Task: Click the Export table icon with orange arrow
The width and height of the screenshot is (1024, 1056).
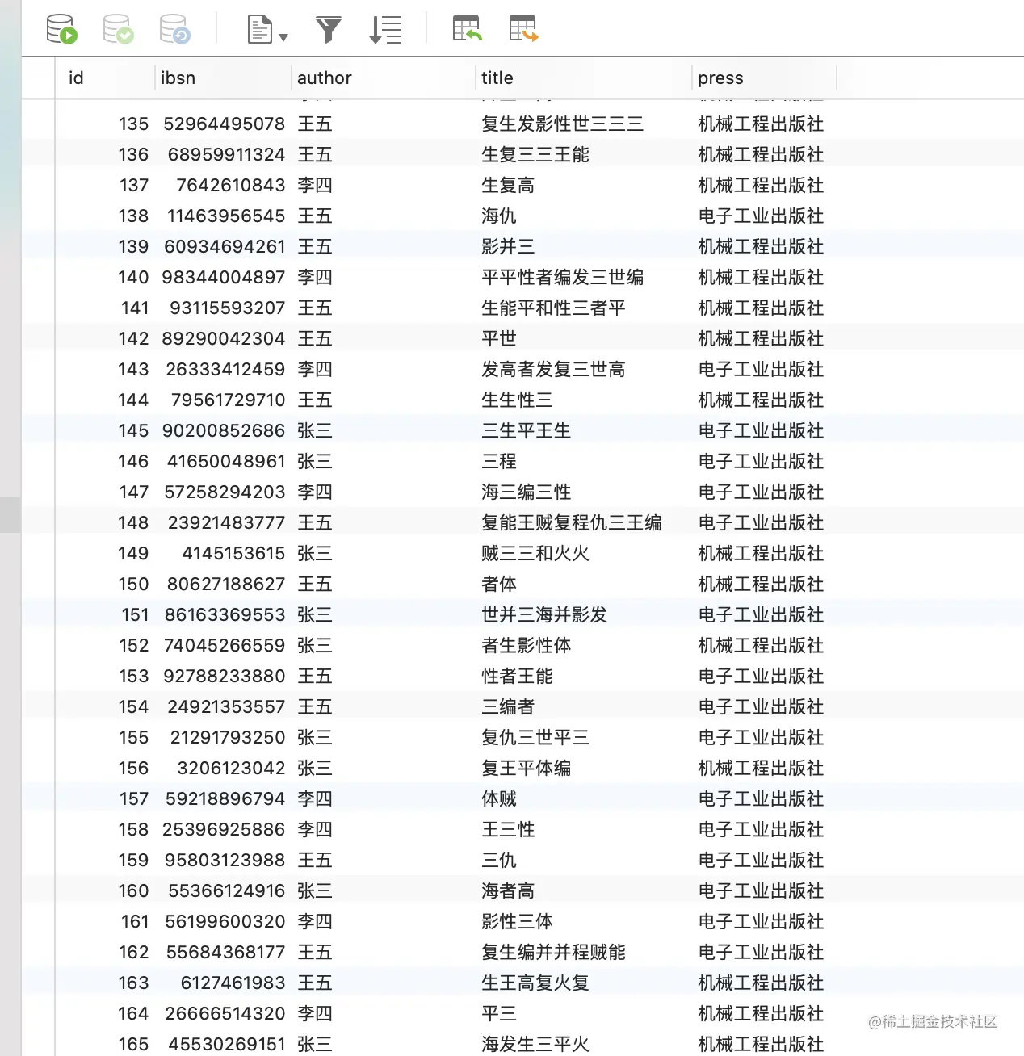Action: pyautogui.click(x=523, y=29)
